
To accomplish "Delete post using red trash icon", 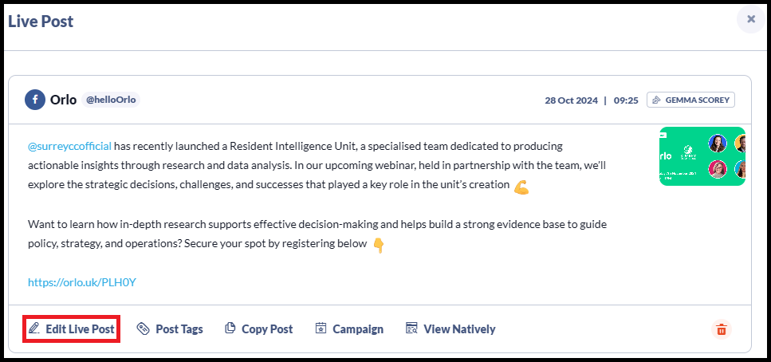I will coord(722,329).
